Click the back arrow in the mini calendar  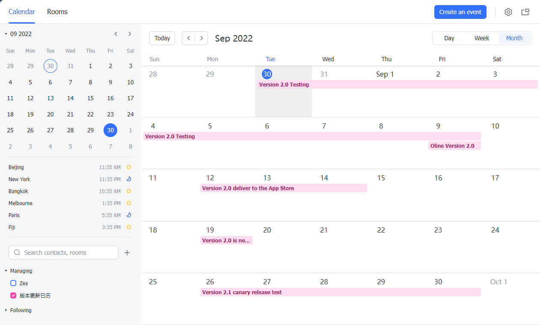(116, 34)
